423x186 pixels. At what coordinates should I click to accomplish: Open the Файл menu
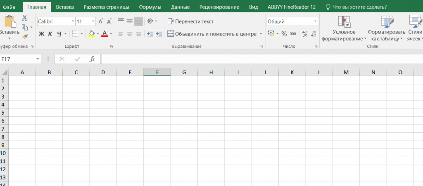[x=10, y=7]
